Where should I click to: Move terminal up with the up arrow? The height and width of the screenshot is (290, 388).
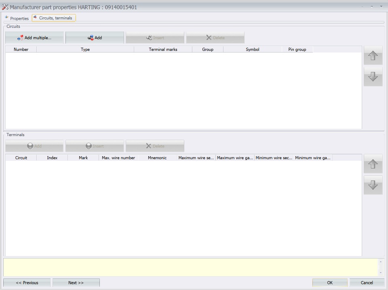pos(373,164)
